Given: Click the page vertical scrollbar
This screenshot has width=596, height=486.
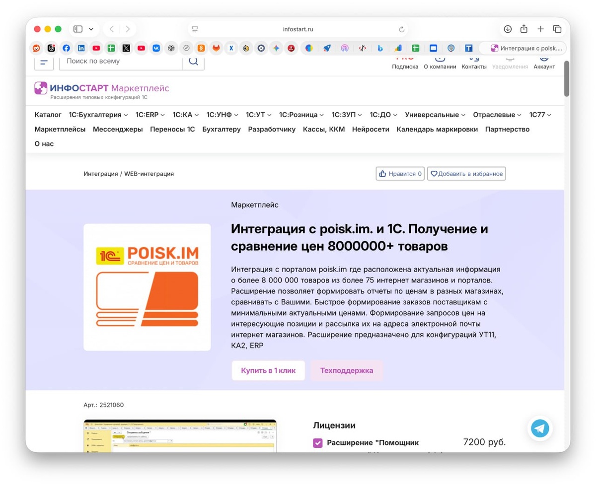Looking at the screenshot, I should [x=567, y=78].
